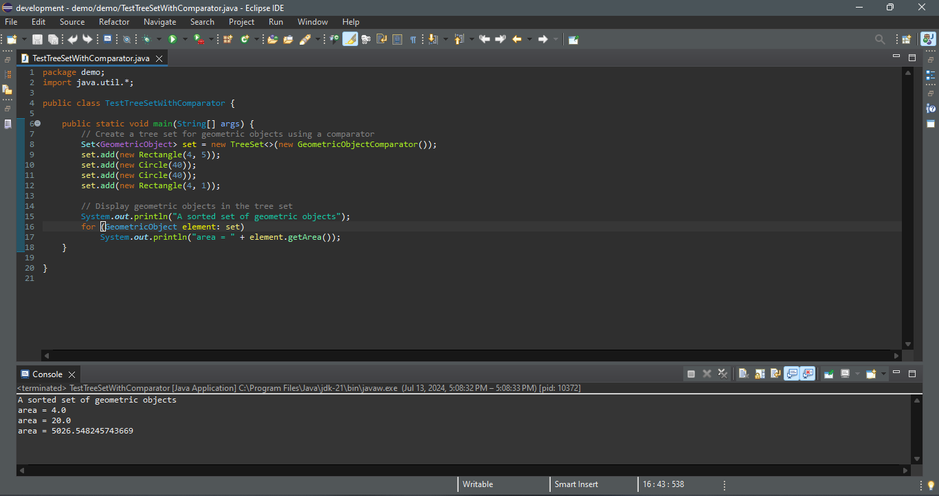This screenshot has width=939, height=496.
Task: Toggle Mark Occurrences highlighter in toolbar
Action: (x=350, y=39)
